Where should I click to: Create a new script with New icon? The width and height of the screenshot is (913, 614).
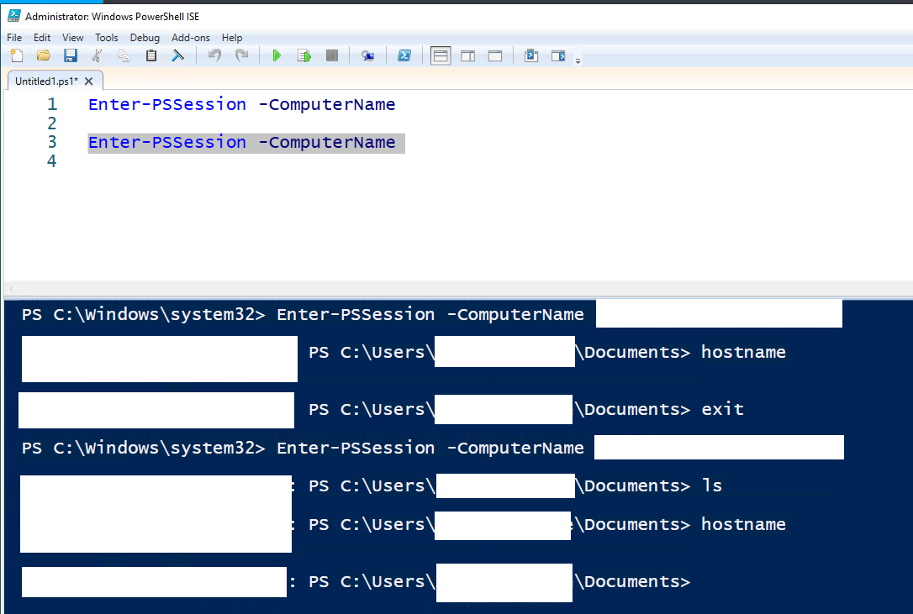tap(17, 56)
